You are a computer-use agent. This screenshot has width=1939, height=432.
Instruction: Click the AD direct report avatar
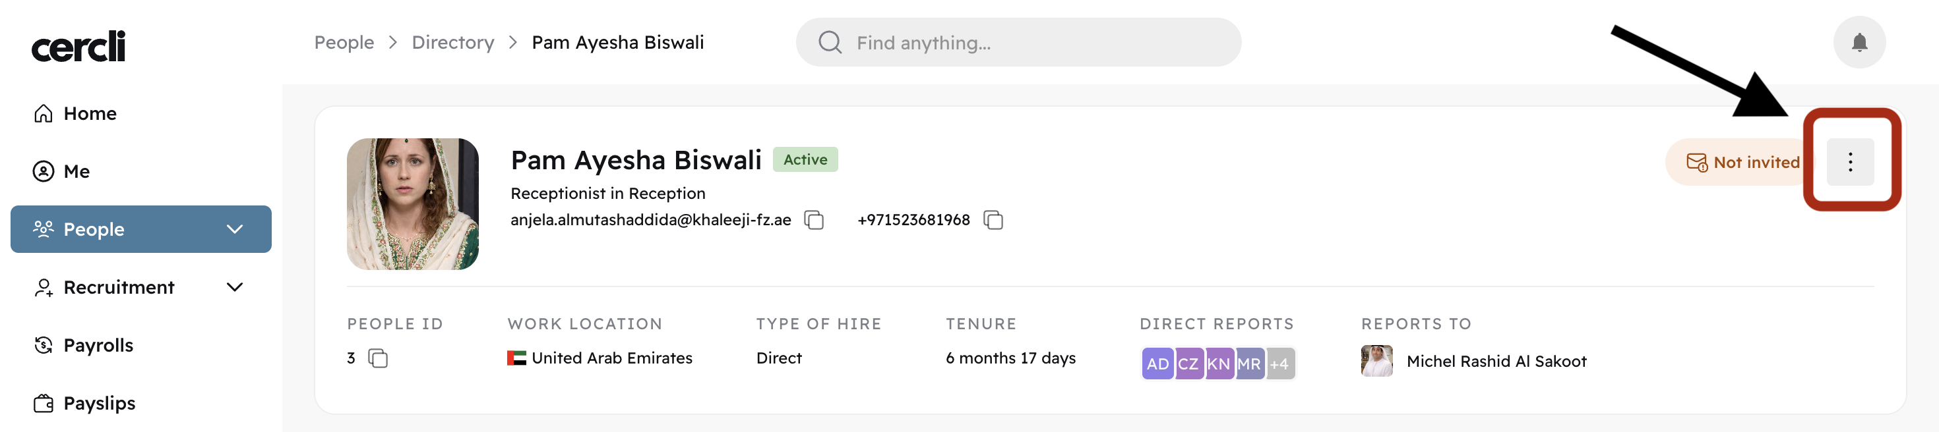tap(1157, 364)
